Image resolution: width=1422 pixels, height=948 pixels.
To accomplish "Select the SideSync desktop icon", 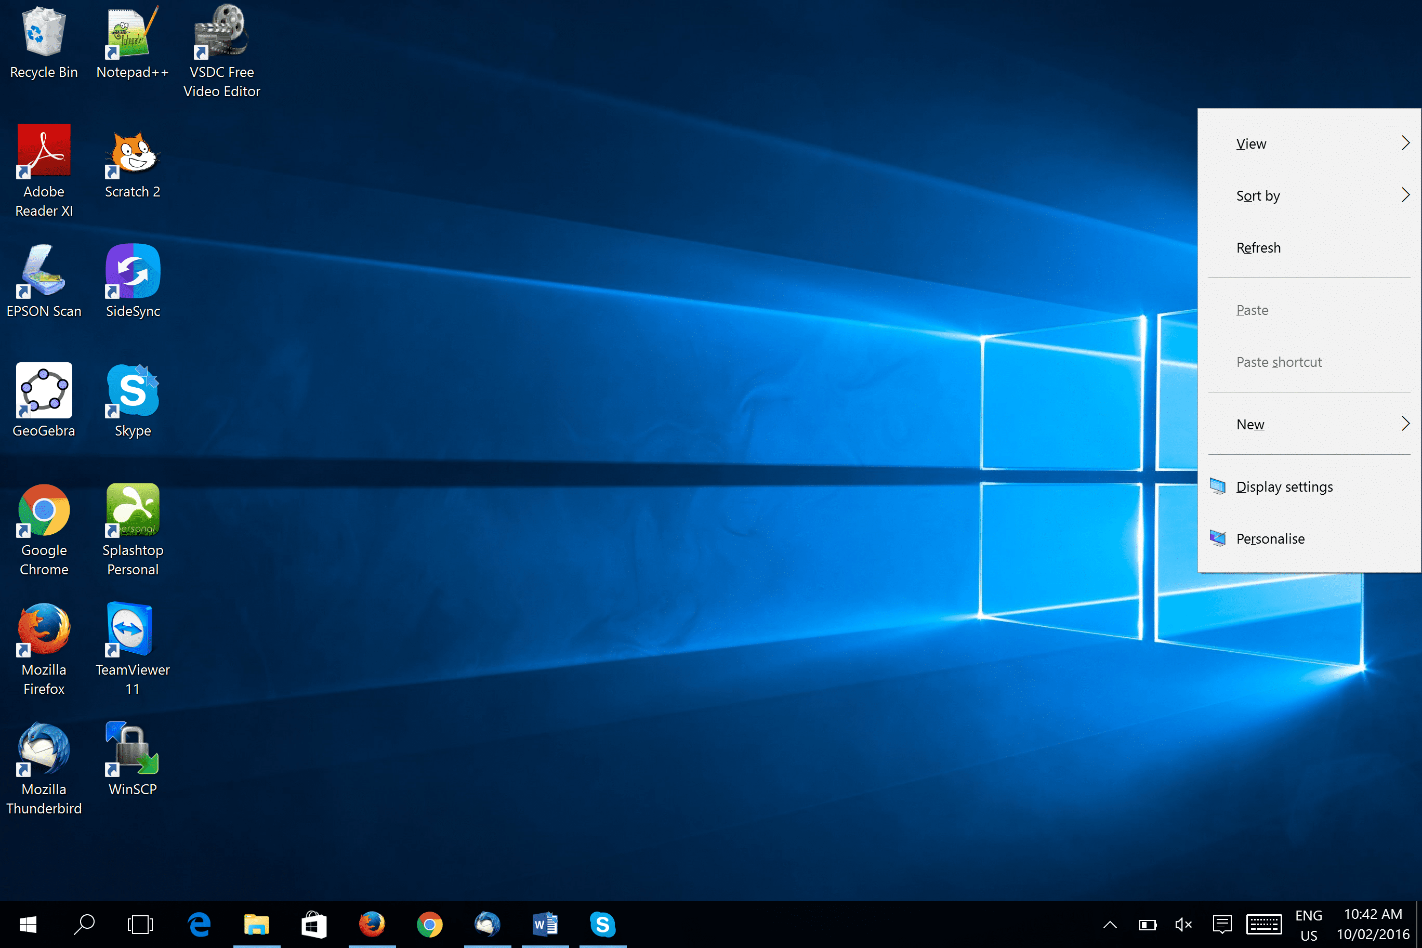I will tap(133, 282).
